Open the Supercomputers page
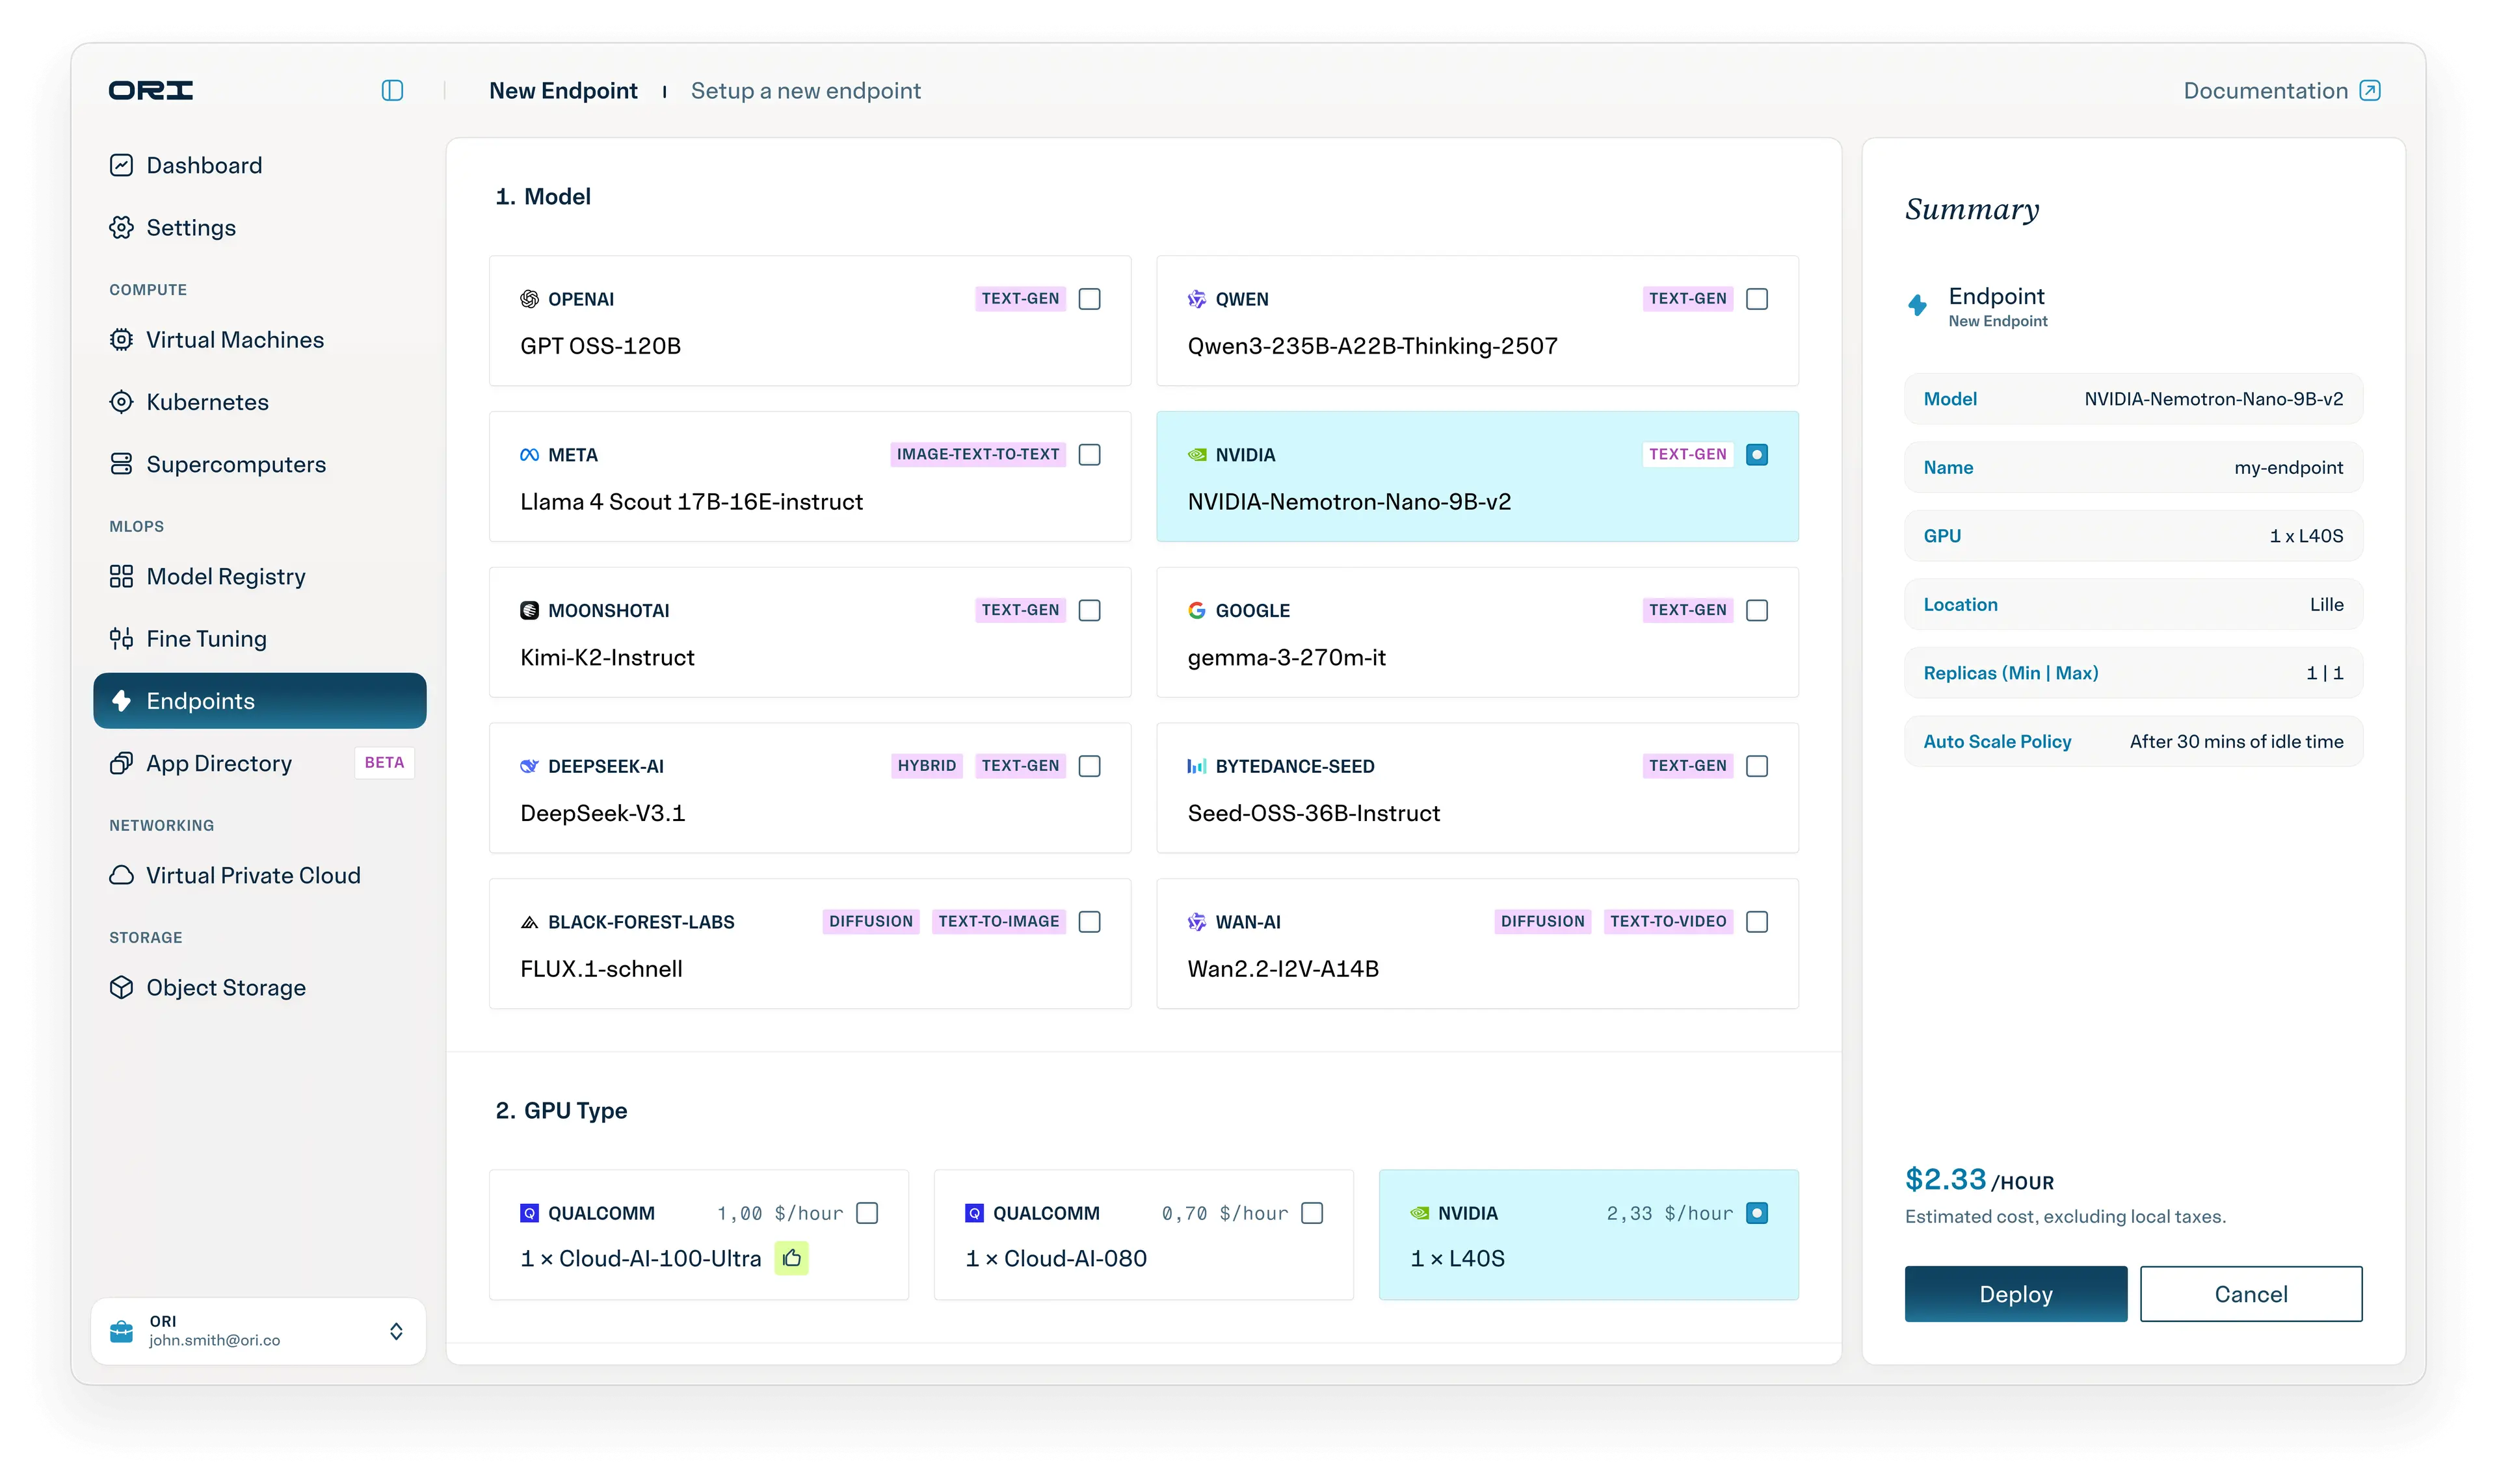The image size is (2497, 1484). [236, 465]
